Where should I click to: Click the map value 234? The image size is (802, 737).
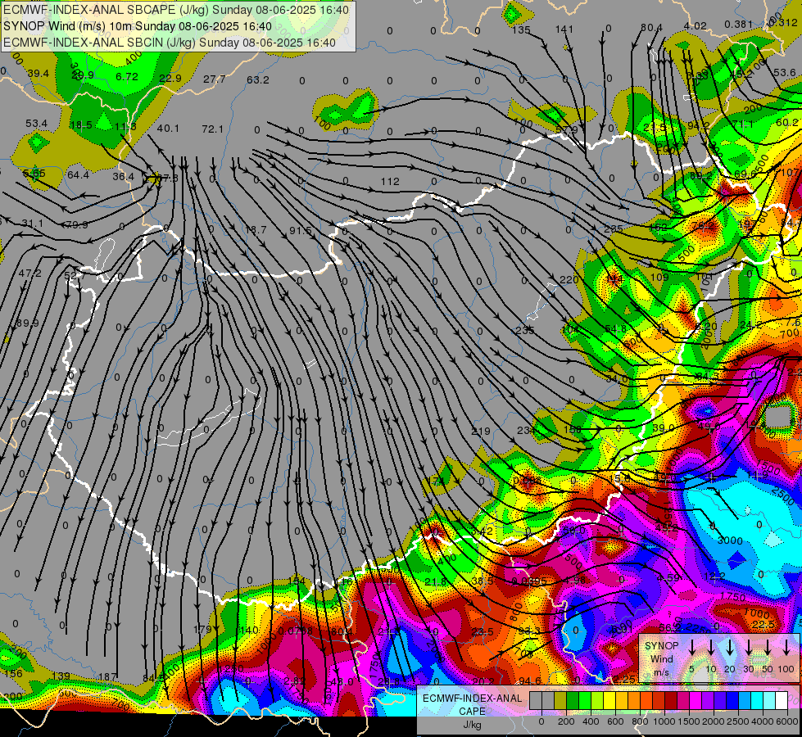point(526,431)
